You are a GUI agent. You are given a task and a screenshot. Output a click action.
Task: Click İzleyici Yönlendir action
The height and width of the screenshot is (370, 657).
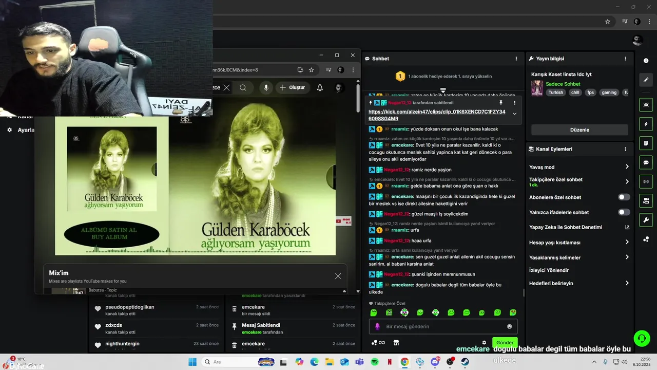(x=549, y=270)
